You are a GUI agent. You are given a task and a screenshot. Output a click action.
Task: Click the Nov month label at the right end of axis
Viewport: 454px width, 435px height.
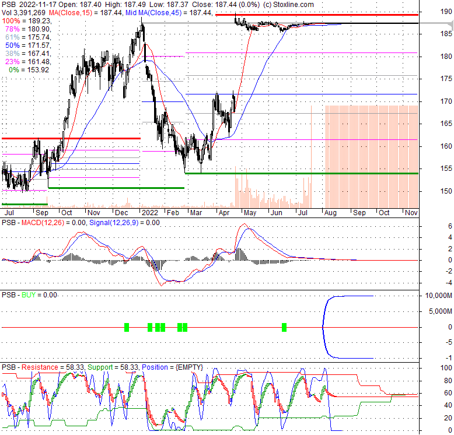coord(411,213)
